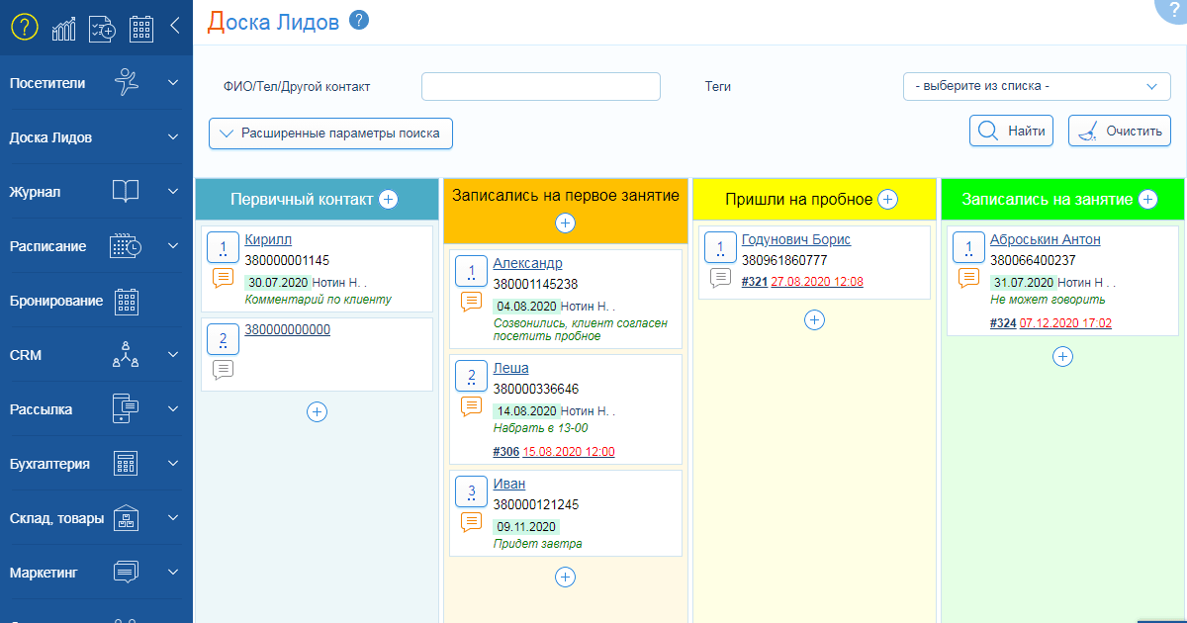Screen dimensions: 1187x623
Task: Click the task checklist icon in top bar
Action: click(102, 28)
